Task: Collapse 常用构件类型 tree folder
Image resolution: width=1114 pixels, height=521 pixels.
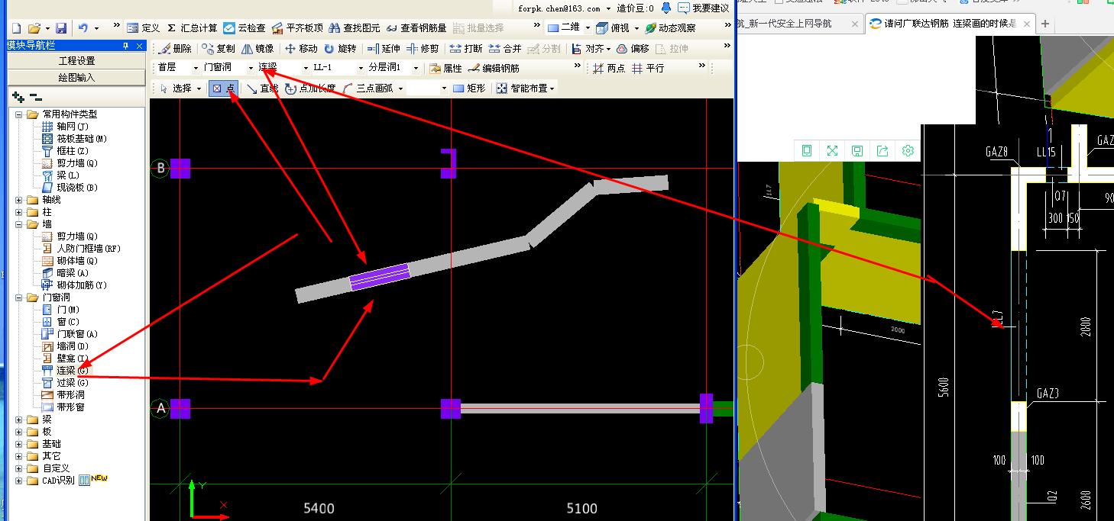Action: [19, 114]
